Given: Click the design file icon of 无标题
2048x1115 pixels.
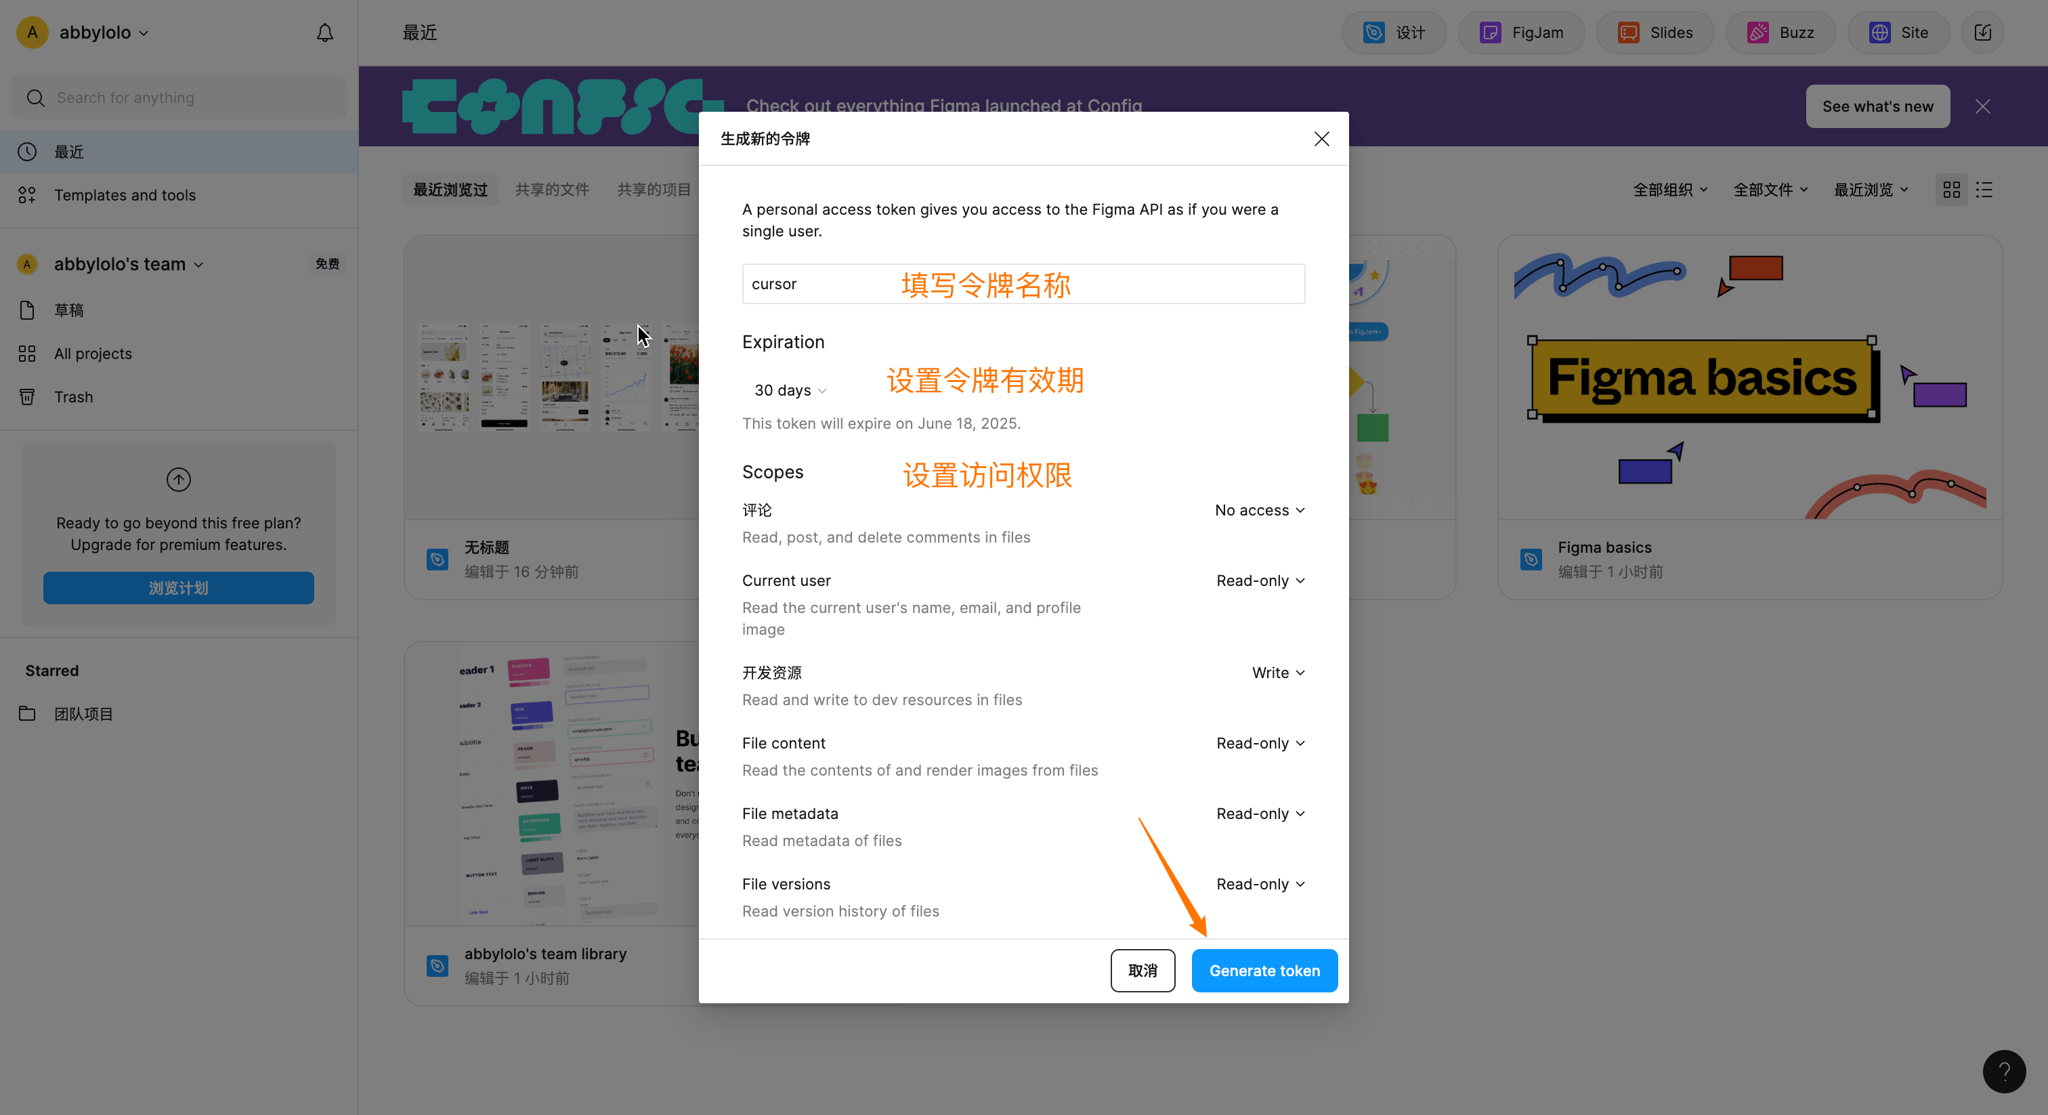Looking at the screenshot, I should (x=438, y=559).
